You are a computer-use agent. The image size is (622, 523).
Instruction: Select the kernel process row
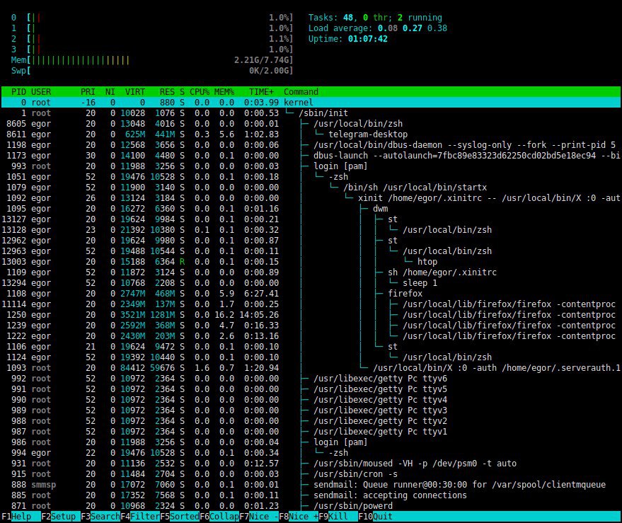click(311, 103)
